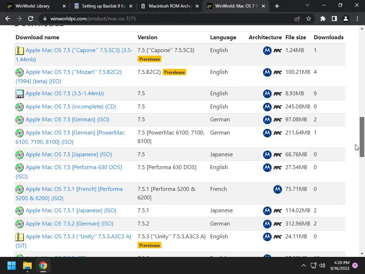
Task: Open the Windows Start menu
Action: (11, 265)
